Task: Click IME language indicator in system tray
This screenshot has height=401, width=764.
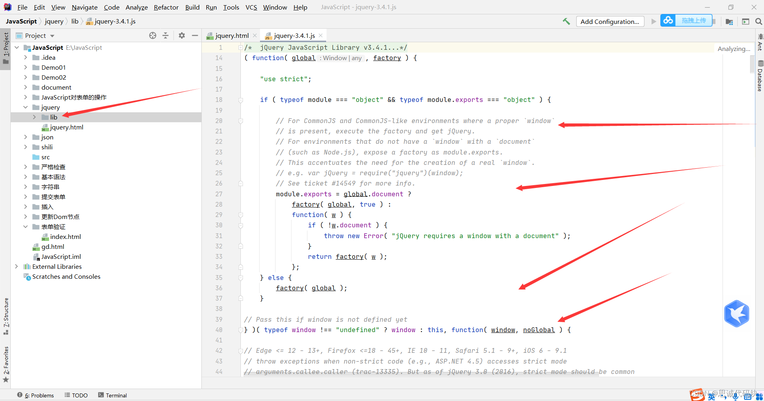Action: [x=711, y=397]
